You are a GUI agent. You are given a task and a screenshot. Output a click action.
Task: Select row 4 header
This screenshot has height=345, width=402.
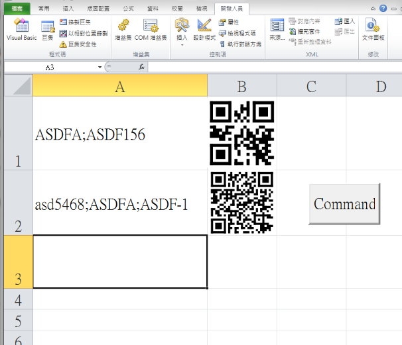19,299
